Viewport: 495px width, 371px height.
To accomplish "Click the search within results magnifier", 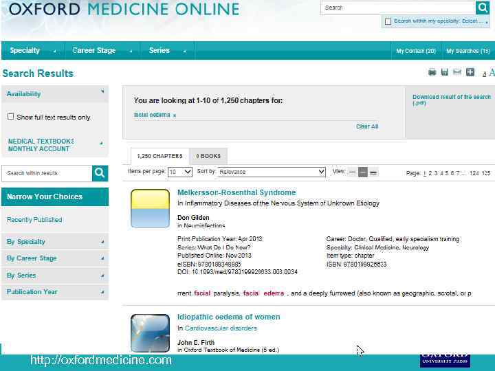I will (x=100, y=173).
